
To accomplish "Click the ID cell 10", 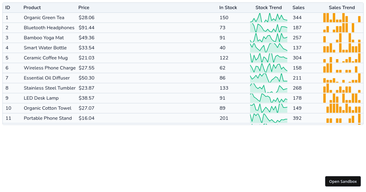I will coord(9,108).
